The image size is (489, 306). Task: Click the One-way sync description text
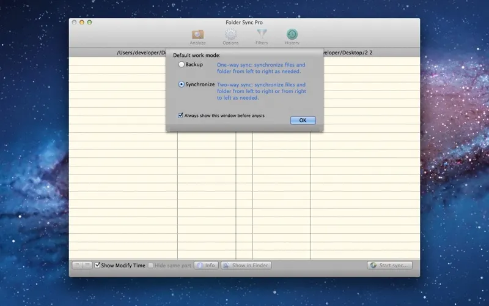pyautogui.click(x=261, y=68)
